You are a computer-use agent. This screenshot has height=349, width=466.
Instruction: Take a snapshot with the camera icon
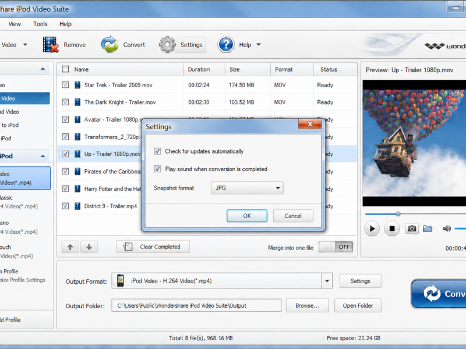[x=412, y=229]
